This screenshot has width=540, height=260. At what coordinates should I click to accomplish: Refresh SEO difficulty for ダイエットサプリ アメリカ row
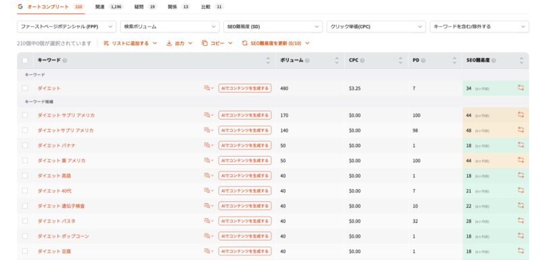click(520, 130)
